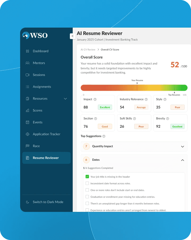Expand the Resources menu chevron
This screenshot has width=191, height=240.
[65, 98]
